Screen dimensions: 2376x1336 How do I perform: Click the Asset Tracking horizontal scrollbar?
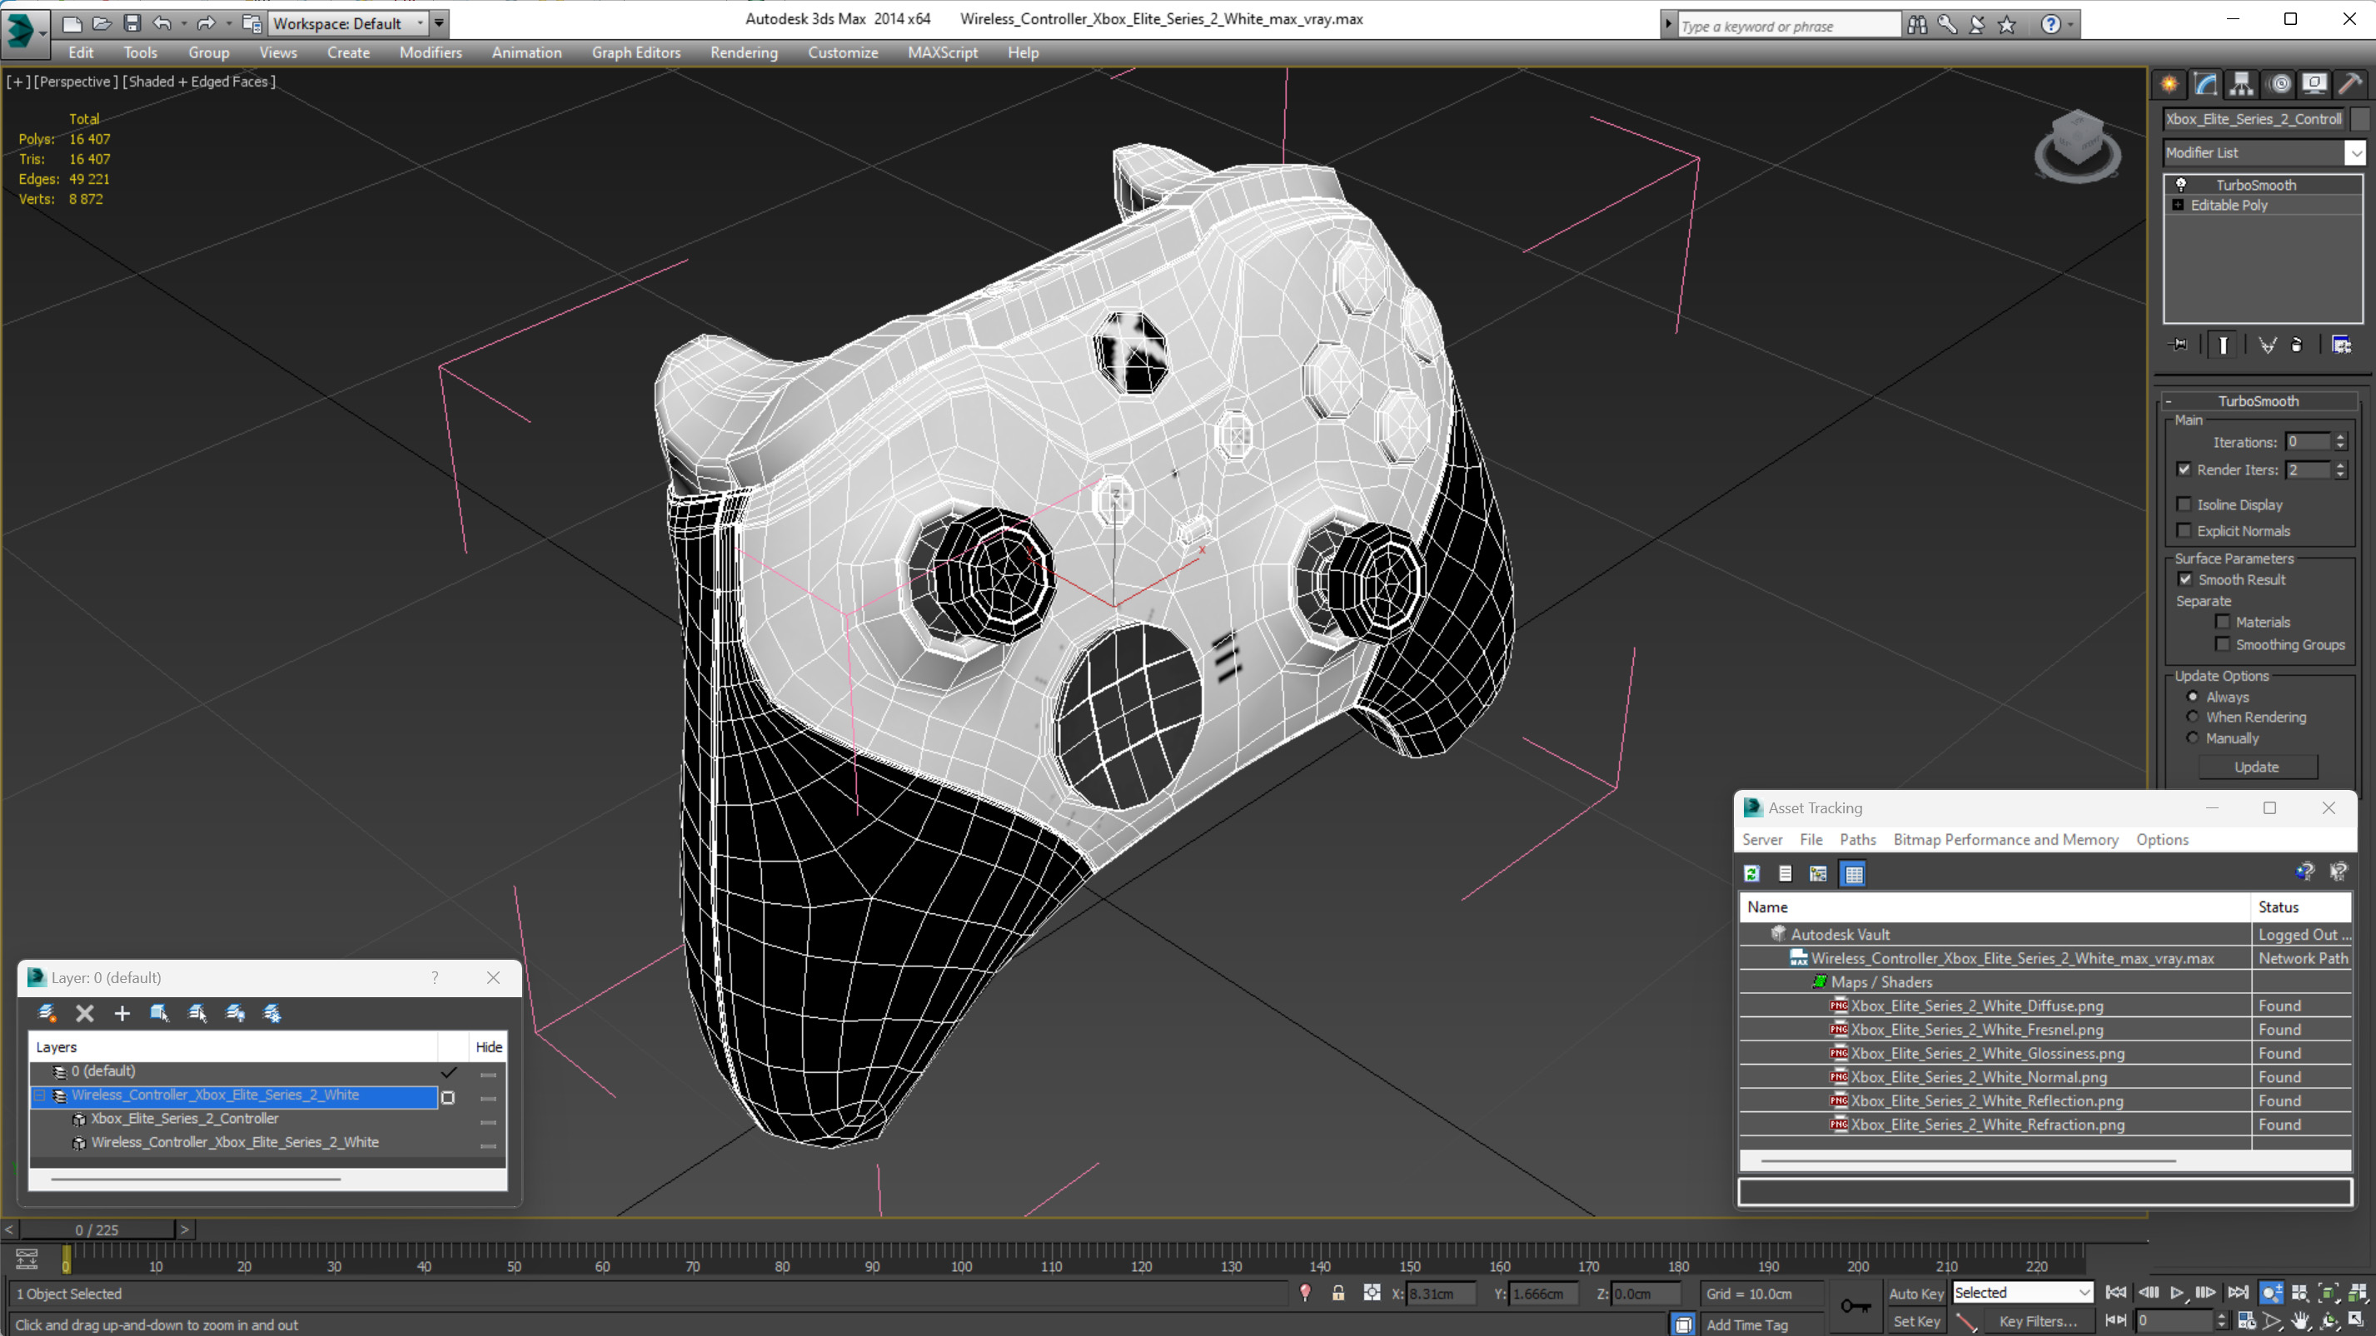coord(1968,1161)
